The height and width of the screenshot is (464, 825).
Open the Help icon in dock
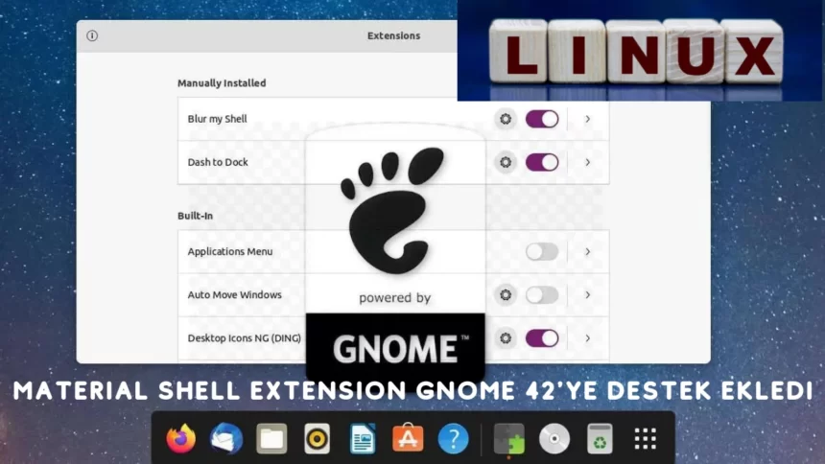pos(453,439)
